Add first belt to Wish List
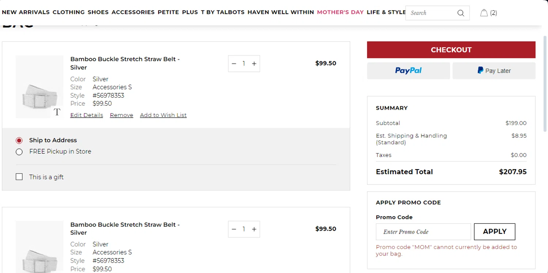 pyautogui.click(x=163, y=115)
